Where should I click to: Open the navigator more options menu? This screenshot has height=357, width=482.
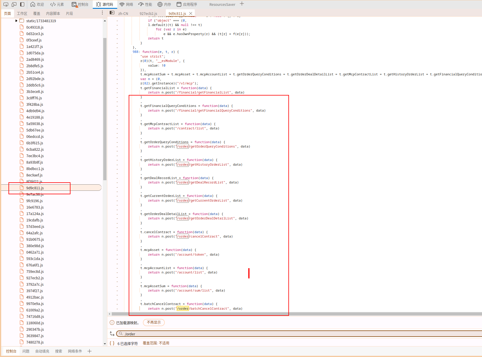pos(102,13)
